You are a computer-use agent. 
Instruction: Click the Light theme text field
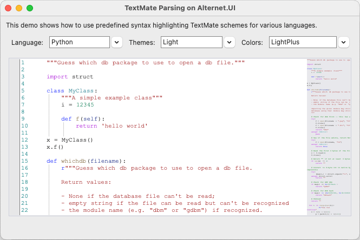pos(191,42)
